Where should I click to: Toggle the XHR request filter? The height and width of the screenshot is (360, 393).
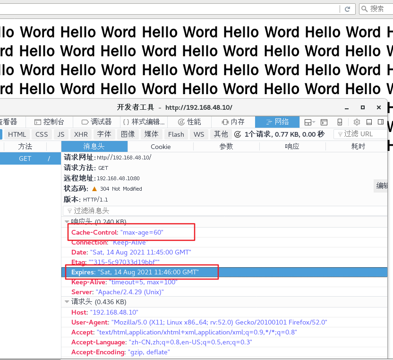click(81, 134)
